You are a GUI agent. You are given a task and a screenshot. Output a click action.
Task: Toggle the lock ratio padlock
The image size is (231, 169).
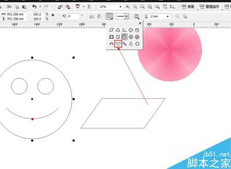pyautogui.click(x=53, y=15)
